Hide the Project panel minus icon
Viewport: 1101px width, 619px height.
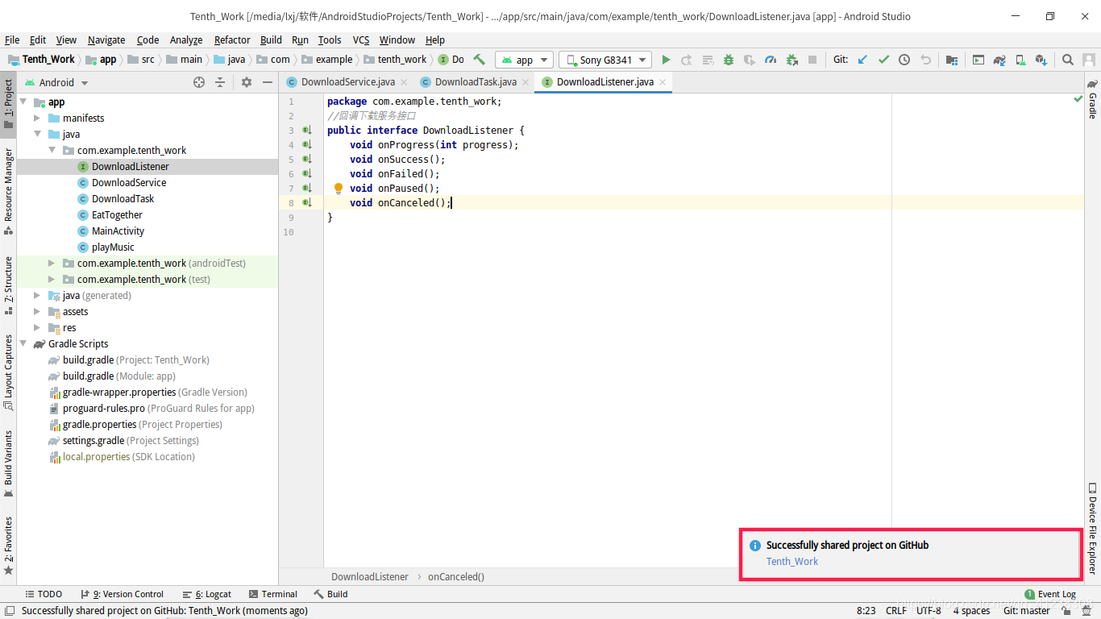tap(268, 82)
